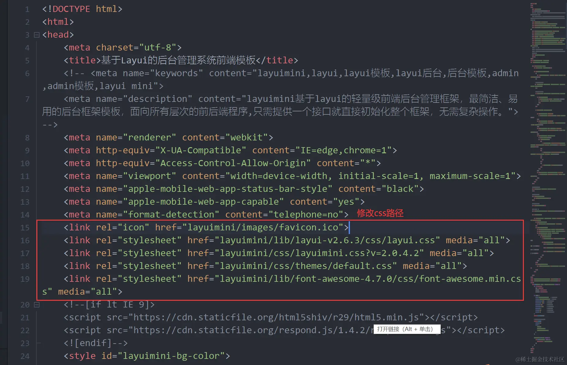
Task: Click apple-mobile-web-app-status-bar-style text
Action: tap(228, 189)
